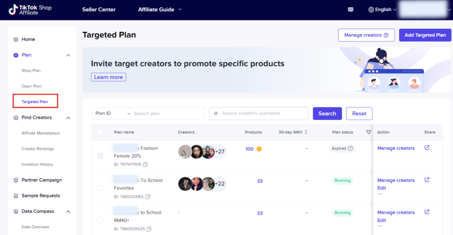Click orange warning icon next to 100 products
Image resolution: width=453 pixels, height=235 pixels.
(x=259, y=149)
